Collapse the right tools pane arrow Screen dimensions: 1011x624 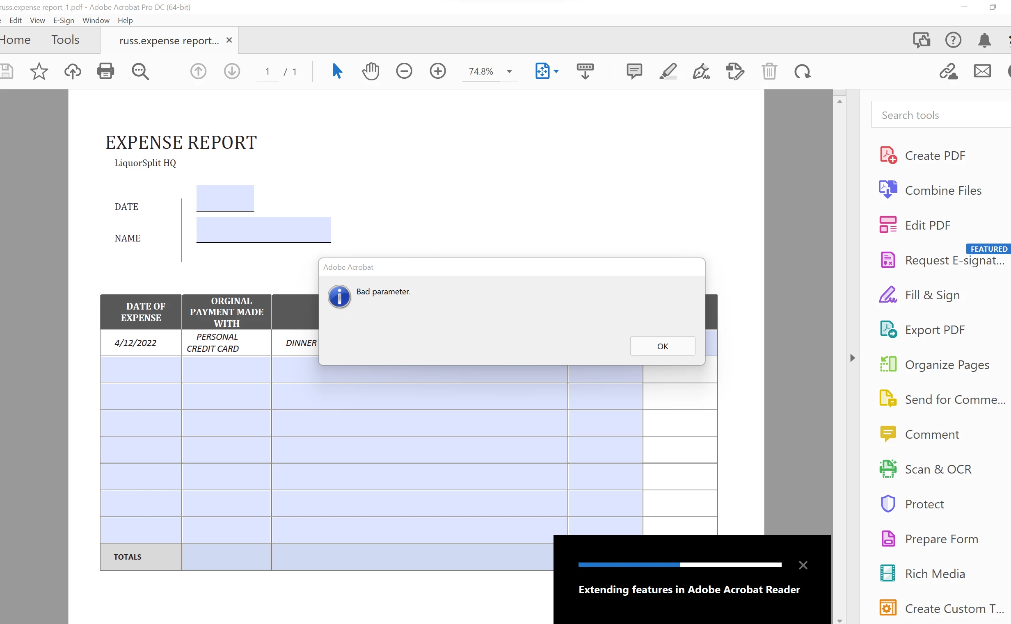[x=852, y=358]
